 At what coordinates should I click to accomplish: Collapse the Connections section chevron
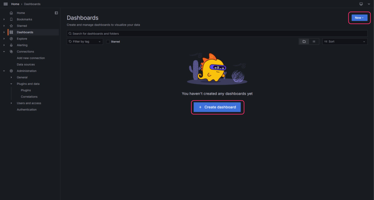pos(4,52)
